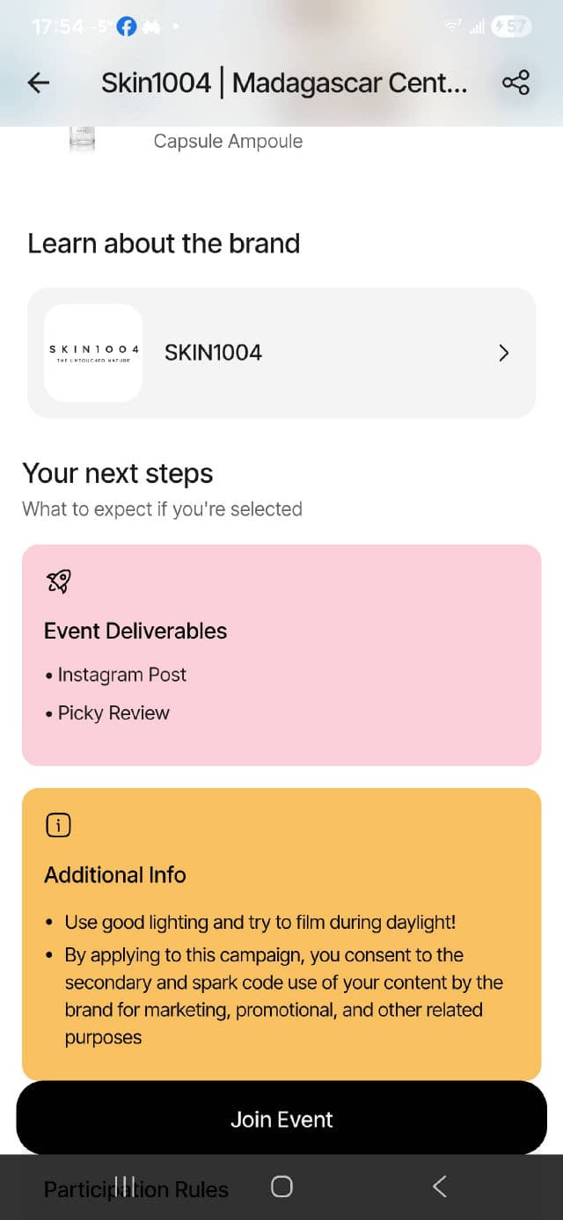Image resolution: width=563 pixels, height=1220 pixels.
Task: Open the SKIN1004 brand logo
Action: click(93, 353)
